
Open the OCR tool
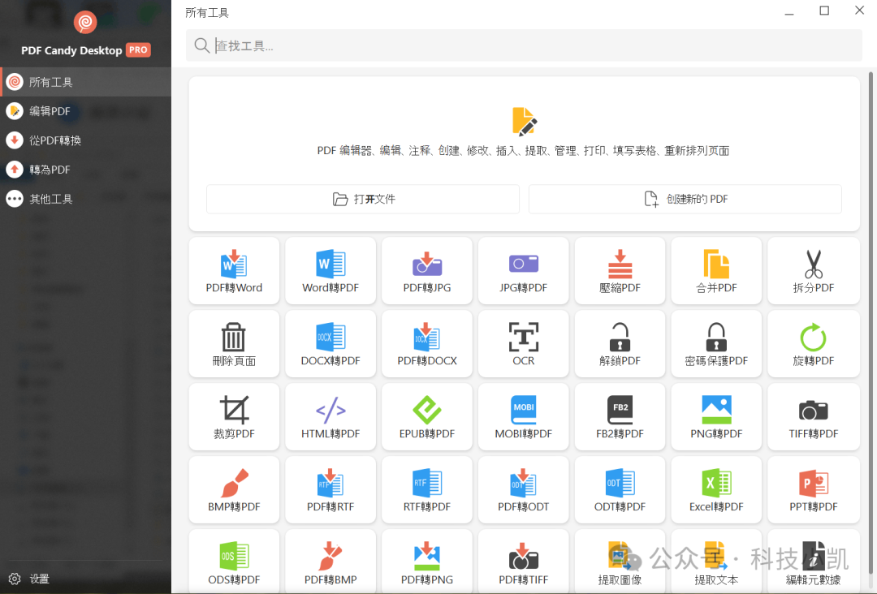click(x=523, y=343)
